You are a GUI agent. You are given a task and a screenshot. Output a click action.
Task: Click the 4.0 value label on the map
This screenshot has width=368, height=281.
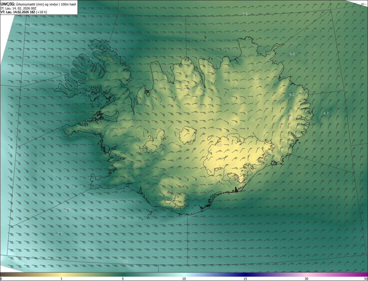pyautogui.click(x=292, y=54)
